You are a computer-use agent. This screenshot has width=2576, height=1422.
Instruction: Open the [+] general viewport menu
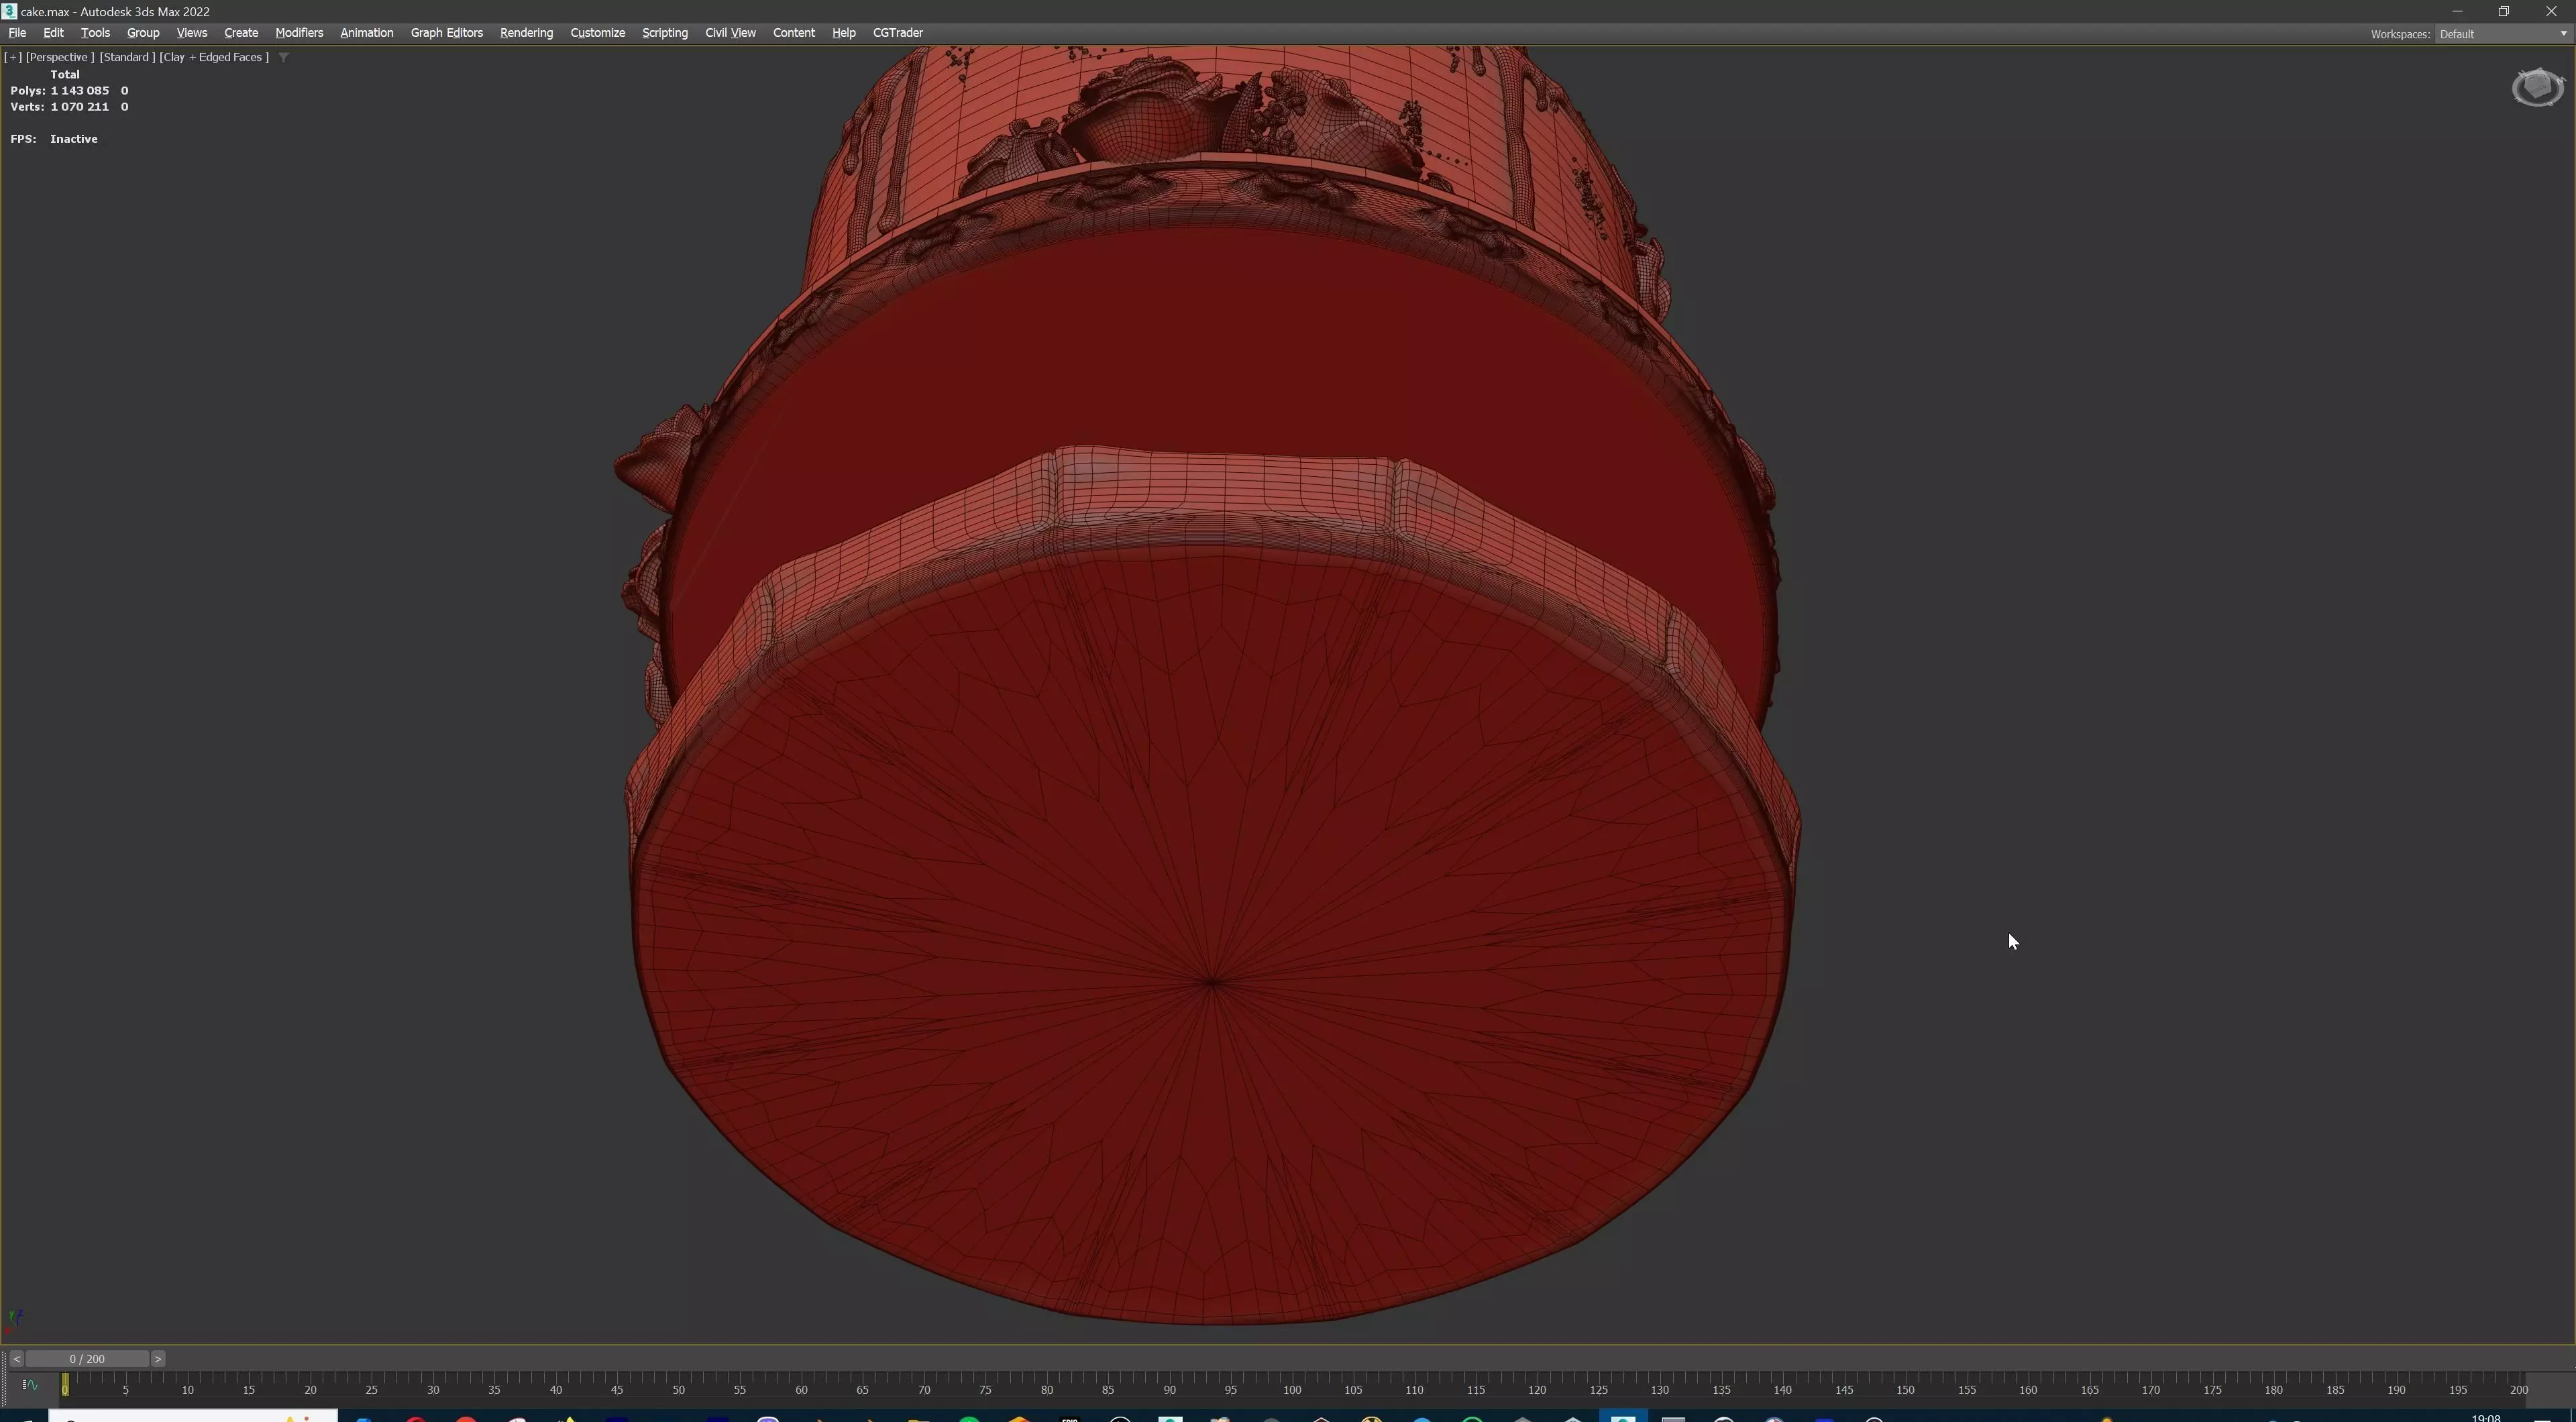coord(13,57)
